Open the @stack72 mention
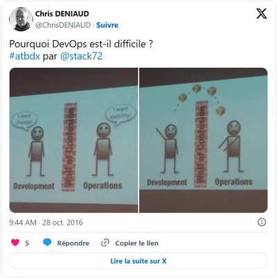 click(x=81, y=56)
